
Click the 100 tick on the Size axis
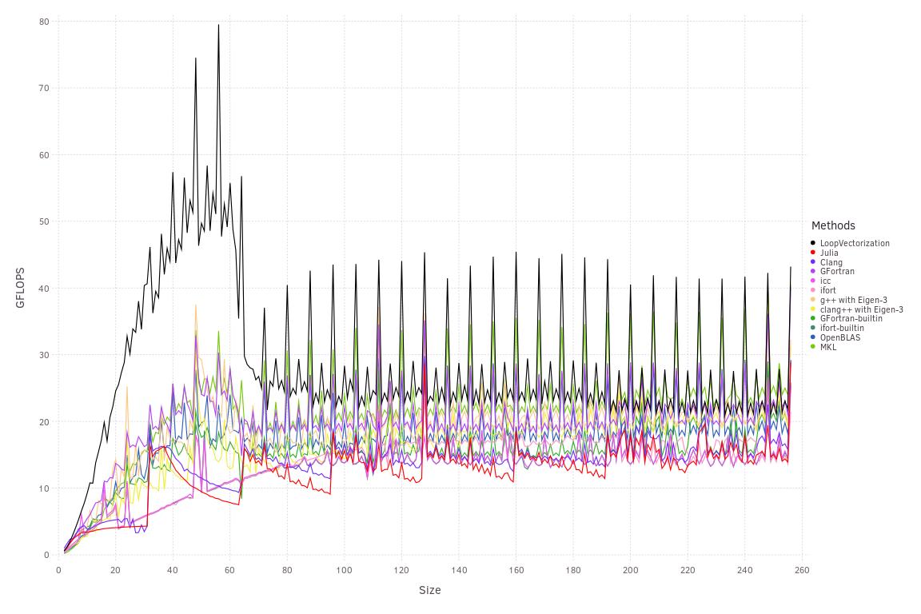pos(344,570)
